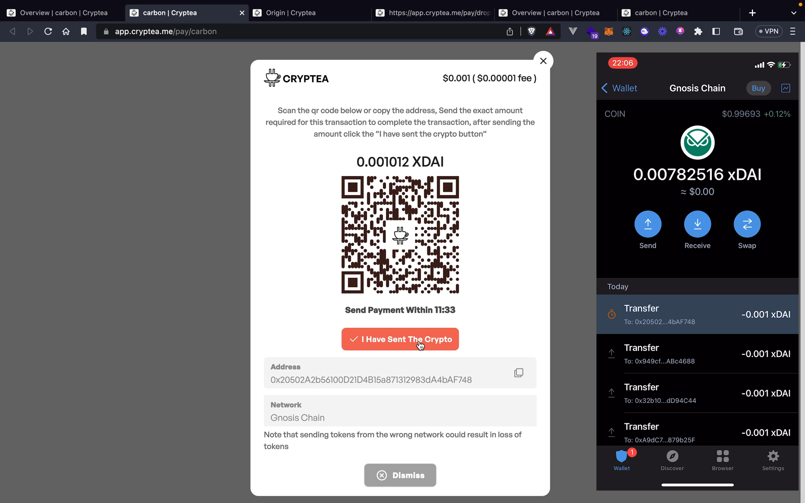Tap the Gnosis xDAI coin logo
This screenshot has width=805, height=503.
tap(697, 142)
